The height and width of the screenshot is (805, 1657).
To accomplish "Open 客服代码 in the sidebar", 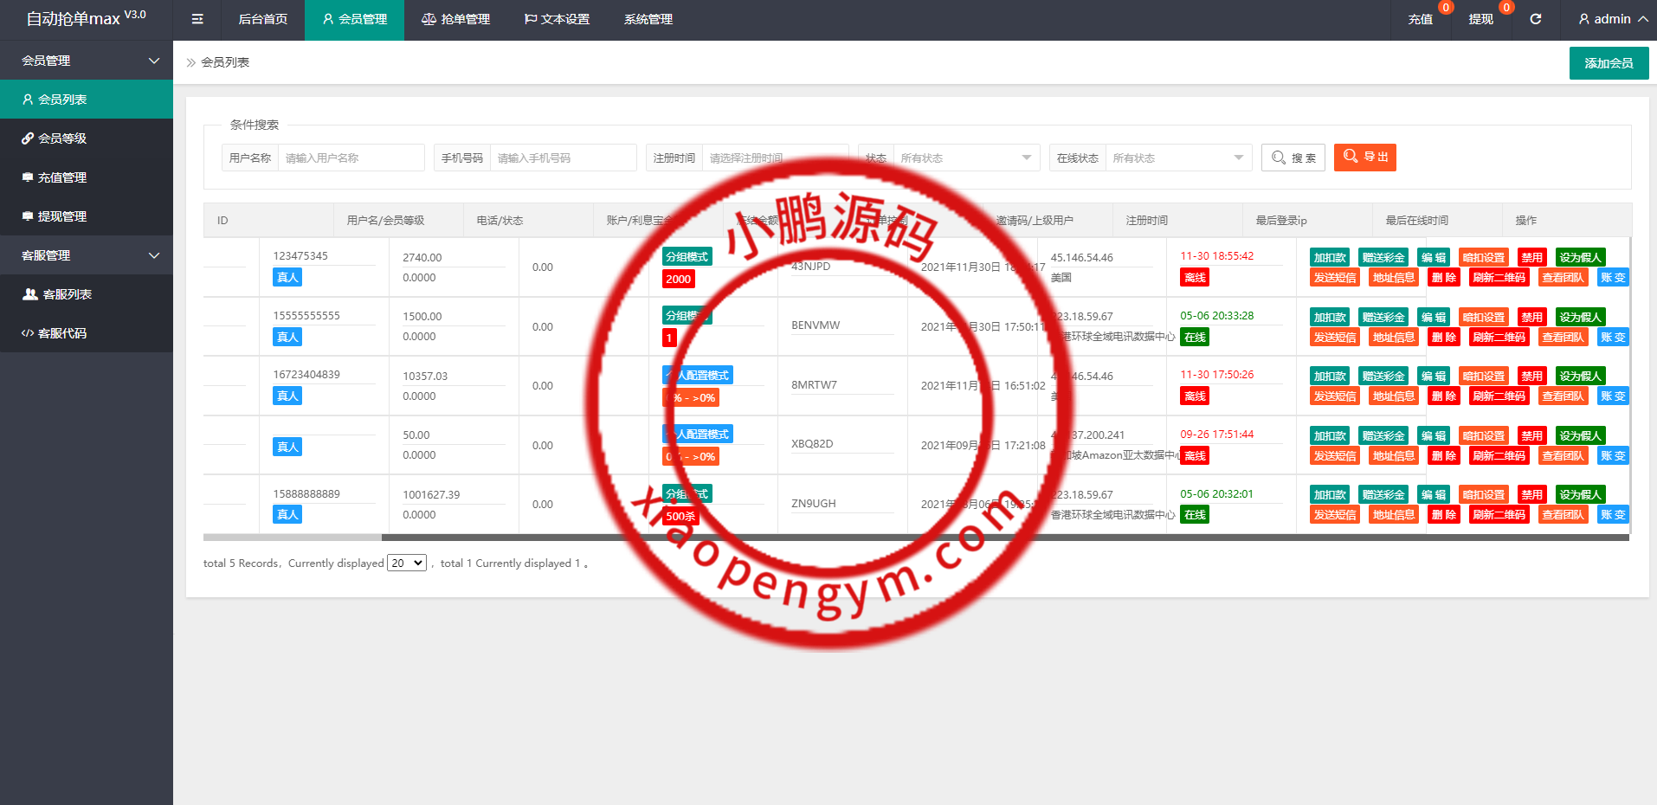I will 61,333.
